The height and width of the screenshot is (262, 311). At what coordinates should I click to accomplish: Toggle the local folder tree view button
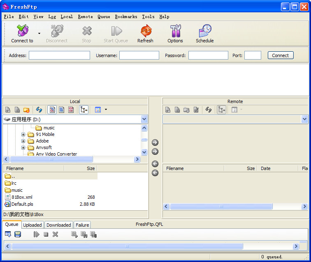click(84, 110)
